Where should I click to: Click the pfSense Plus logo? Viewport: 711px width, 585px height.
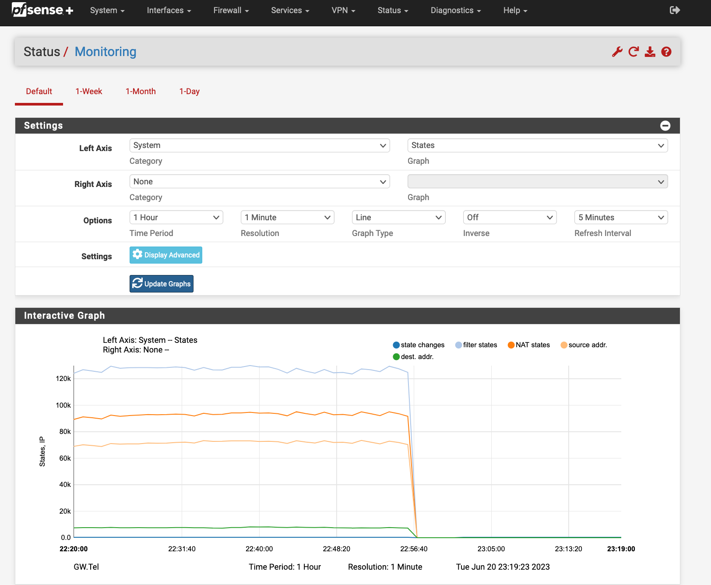[42, 10]
